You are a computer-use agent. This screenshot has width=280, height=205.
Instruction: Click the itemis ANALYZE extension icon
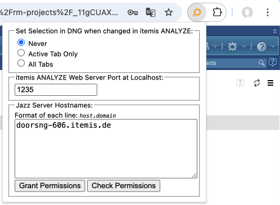[x=197, y=12]
